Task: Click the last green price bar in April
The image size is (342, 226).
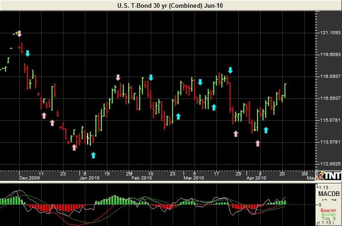Action: (x=285, y=90)
